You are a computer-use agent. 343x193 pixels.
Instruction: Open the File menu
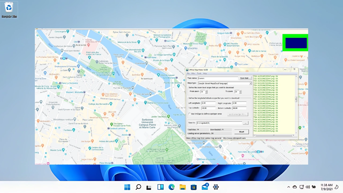coord(188,73)
